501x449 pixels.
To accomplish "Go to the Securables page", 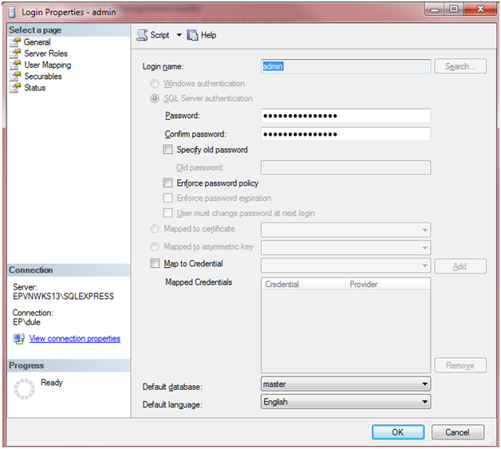I will point(42,77).
